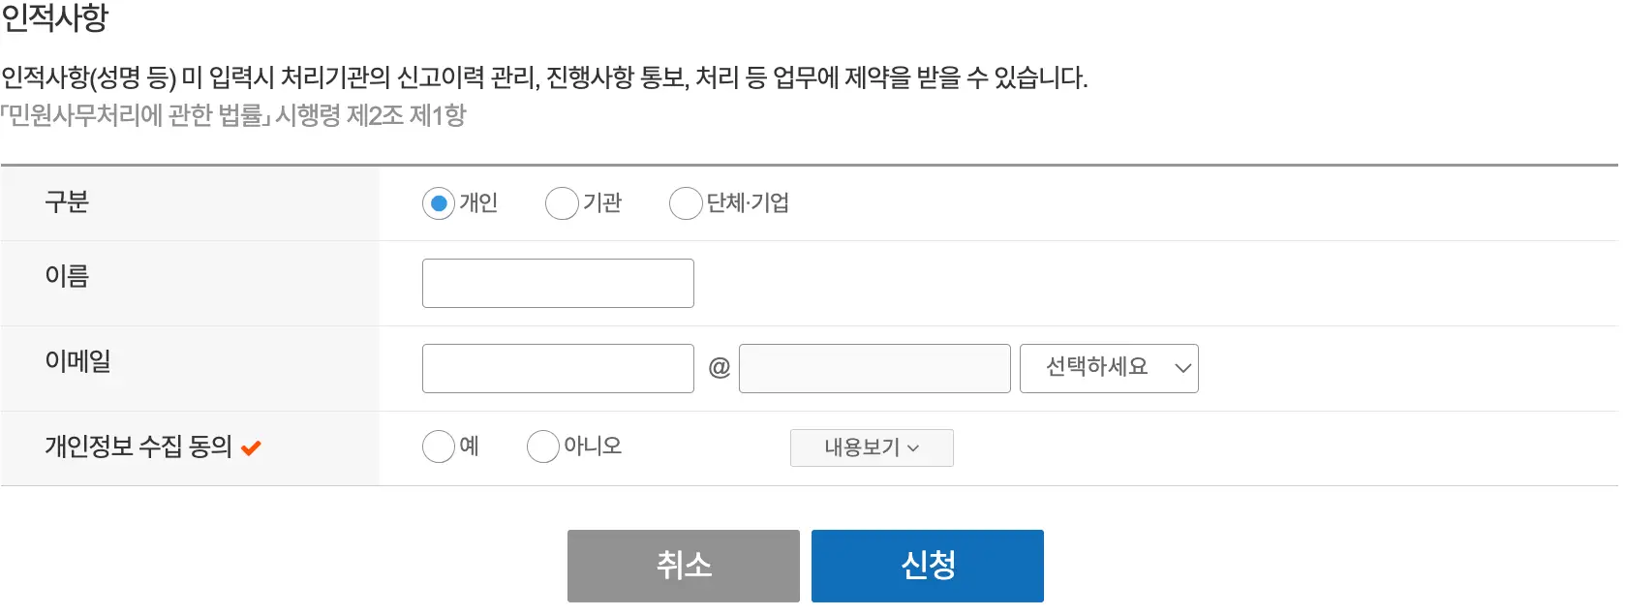This screenshot has height=616, width=1625.
Task: Open the 선택하세요 email domain dropdown
Action: (x=1109, y=368)
